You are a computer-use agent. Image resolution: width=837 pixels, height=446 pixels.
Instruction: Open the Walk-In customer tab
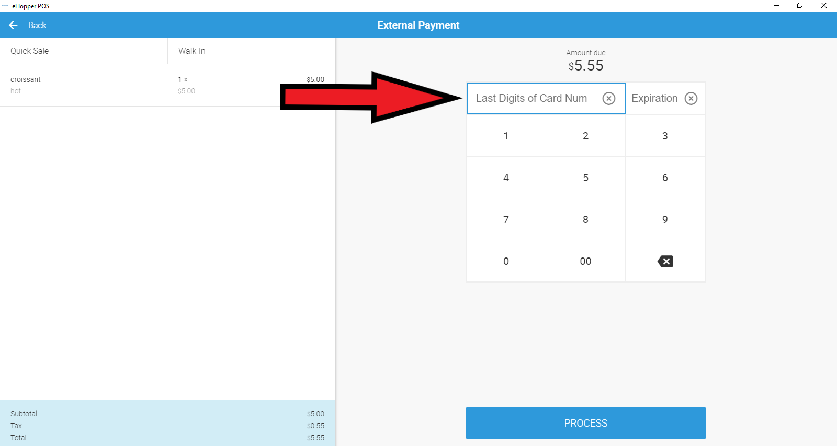click(x=251, y=51)
